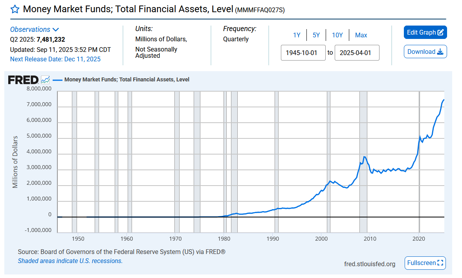Click the favorite star icon beside the title
This screenshot has width=462, height=278.
(x=15, y=9)
